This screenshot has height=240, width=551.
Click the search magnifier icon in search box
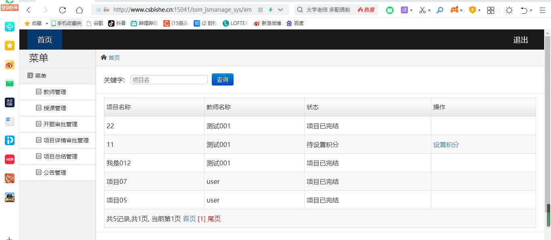click(300, 10)
